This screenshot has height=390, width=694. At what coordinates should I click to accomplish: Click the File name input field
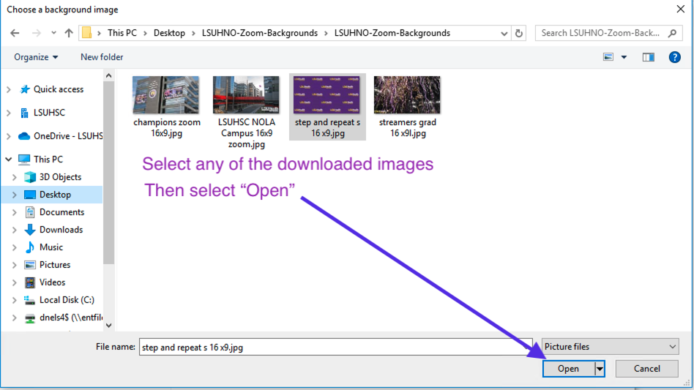point(337,348)
